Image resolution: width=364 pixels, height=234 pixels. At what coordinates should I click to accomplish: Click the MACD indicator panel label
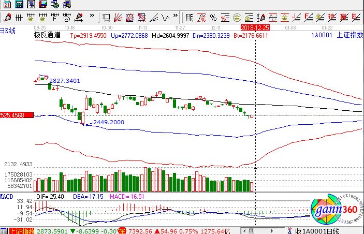(7, 197)
